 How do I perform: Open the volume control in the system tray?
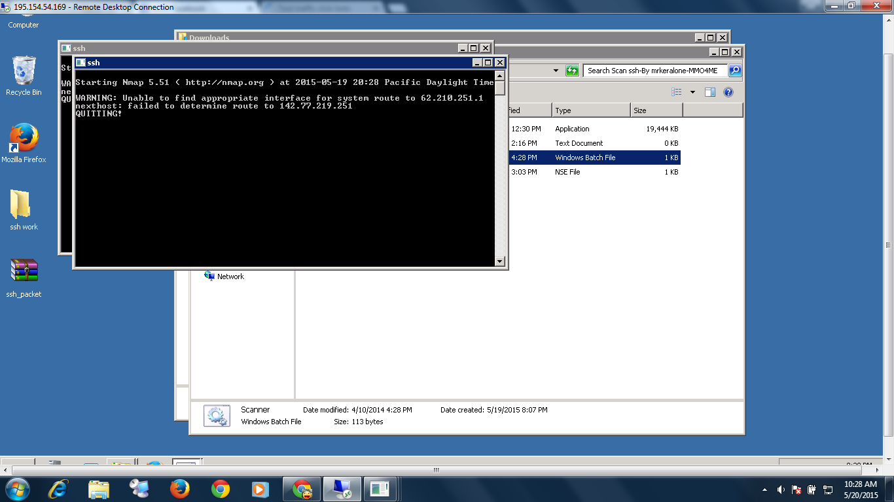pyautogui.click(x=781, y=490)
